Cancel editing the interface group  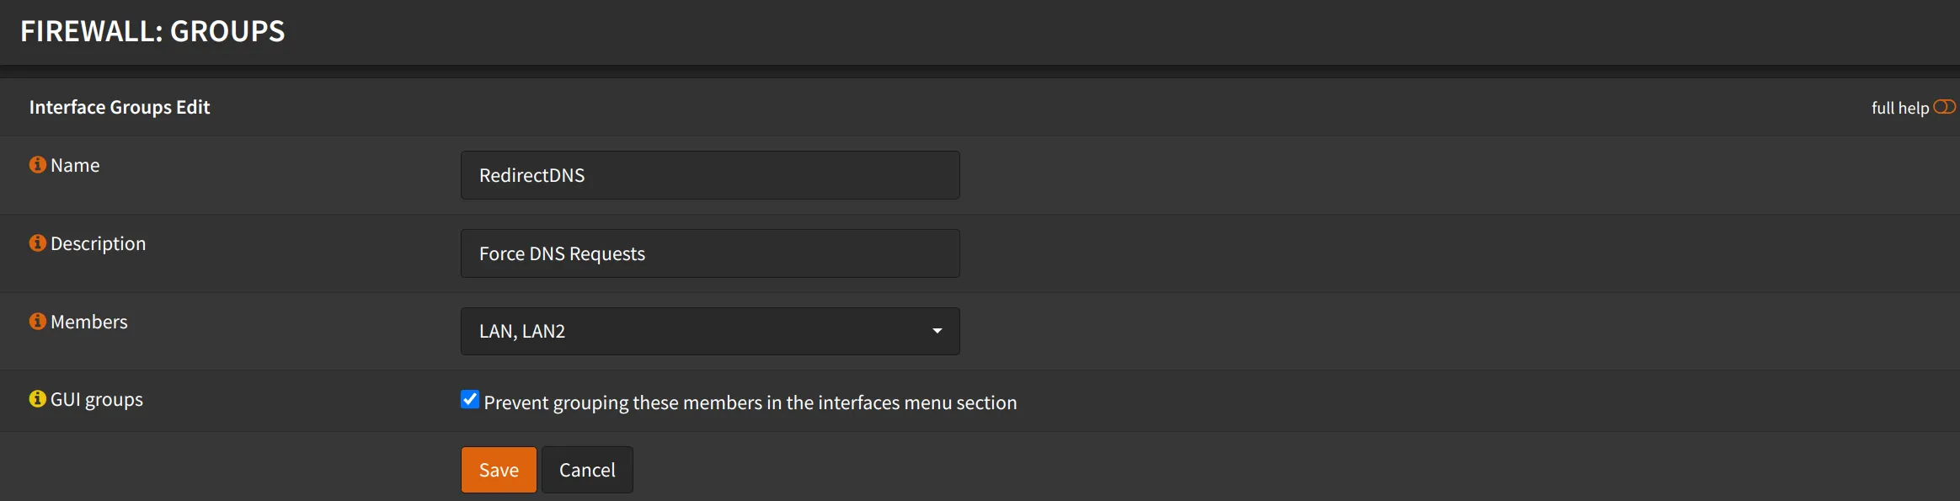pyautogui.click(x=587, y=469)
